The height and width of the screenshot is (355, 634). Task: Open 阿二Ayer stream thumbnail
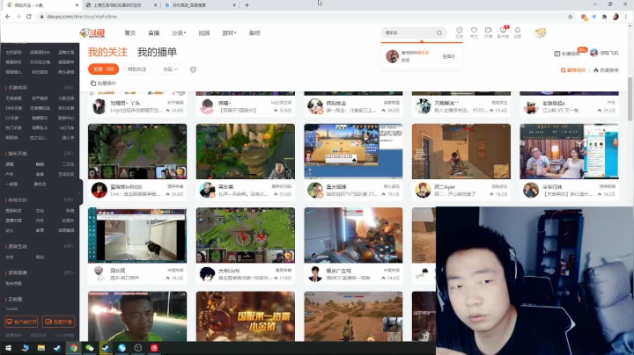(461, 151)
